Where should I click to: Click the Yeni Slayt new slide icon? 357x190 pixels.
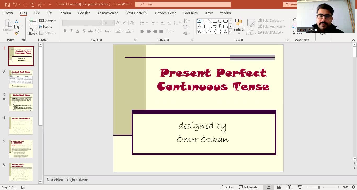33,22
